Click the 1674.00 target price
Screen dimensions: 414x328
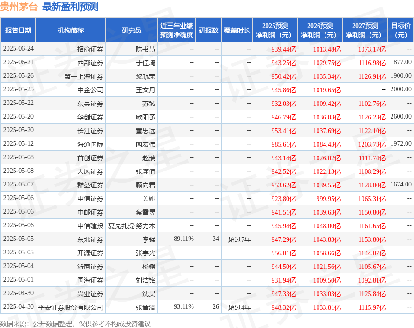(x=401, y=184)
